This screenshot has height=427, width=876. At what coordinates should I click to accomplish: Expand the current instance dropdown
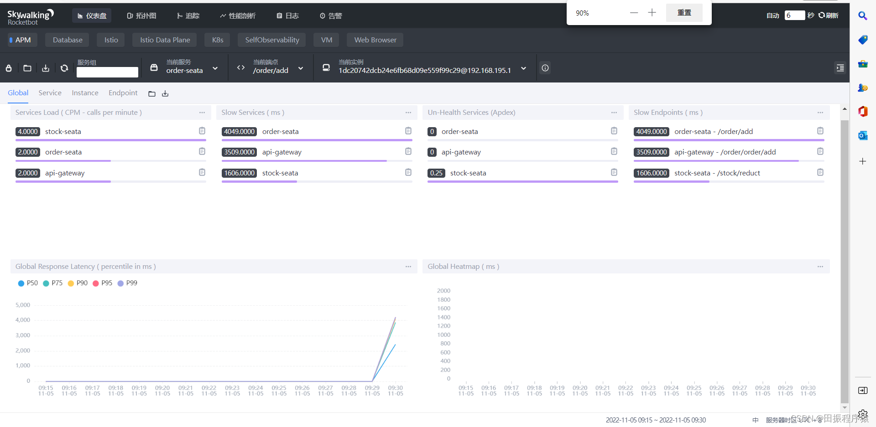[x=523, y=68]
